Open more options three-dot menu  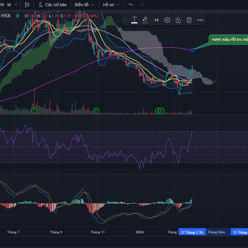coord(200,20)
